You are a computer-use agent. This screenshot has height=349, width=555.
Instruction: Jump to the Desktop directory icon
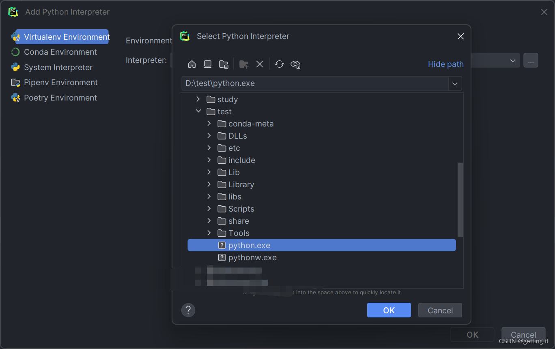tap(208, 64)
